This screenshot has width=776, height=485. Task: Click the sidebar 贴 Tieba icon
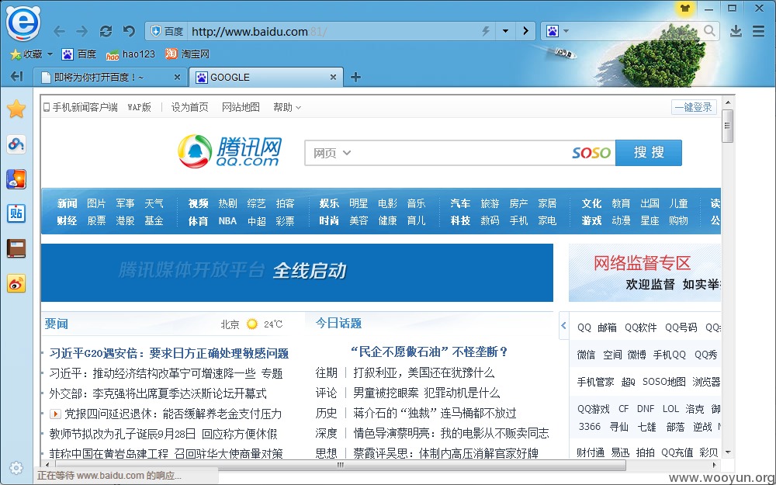pos(16,214)
